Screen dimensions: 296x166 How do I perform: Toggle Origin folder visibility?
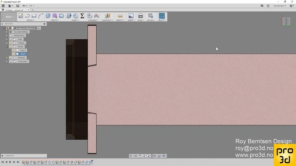point(11,39)
